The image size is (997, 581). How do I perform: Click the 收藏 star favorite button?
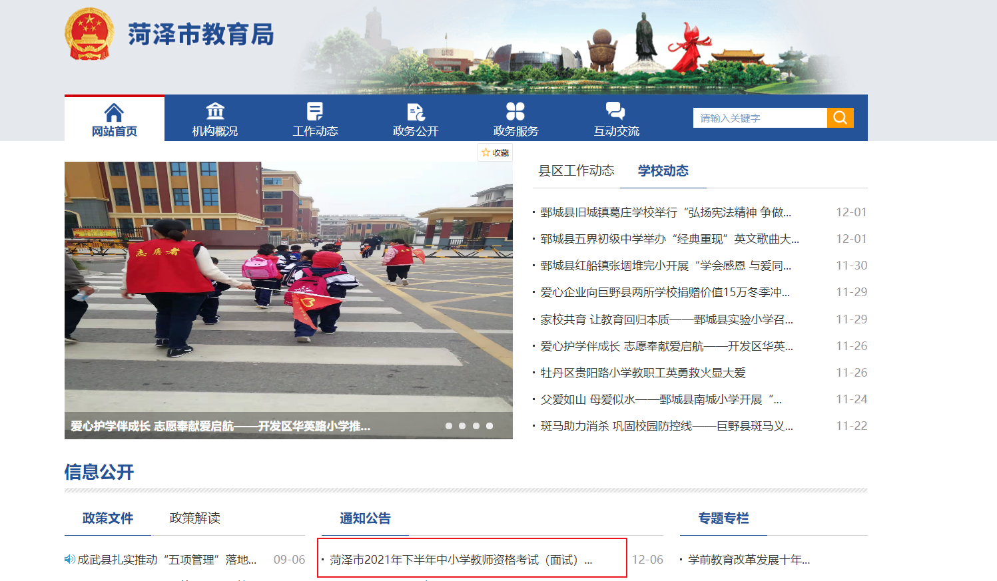tap(495, 152)
